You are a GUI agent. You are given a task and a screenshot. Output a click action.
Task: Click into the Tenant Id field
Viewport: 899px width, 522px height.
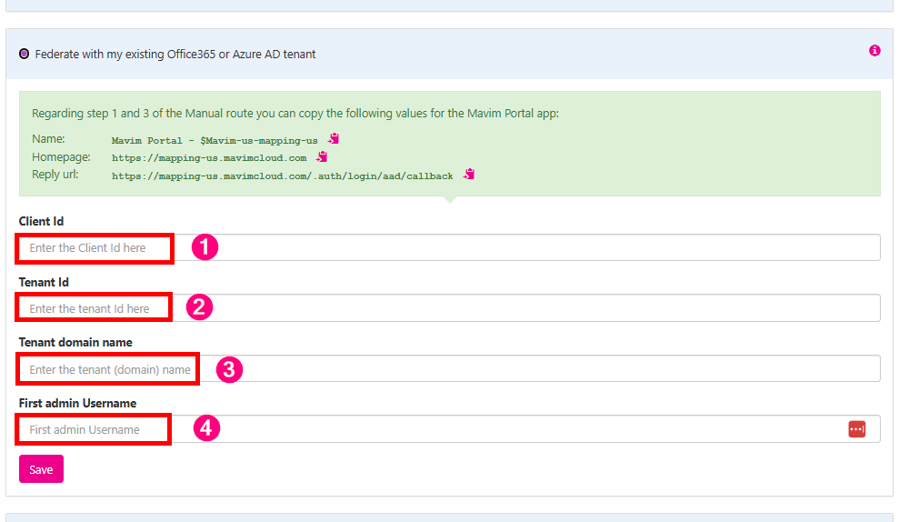[527, 308]
